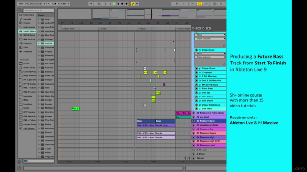Image resolution: width=307 pixels, height=172 pixels.
Task: Jump to the Heavy locator
Action: (142, 29)
